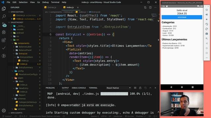
Task: Open the clock-shaped icon in activity bar
Action: [x=4, y=56]
